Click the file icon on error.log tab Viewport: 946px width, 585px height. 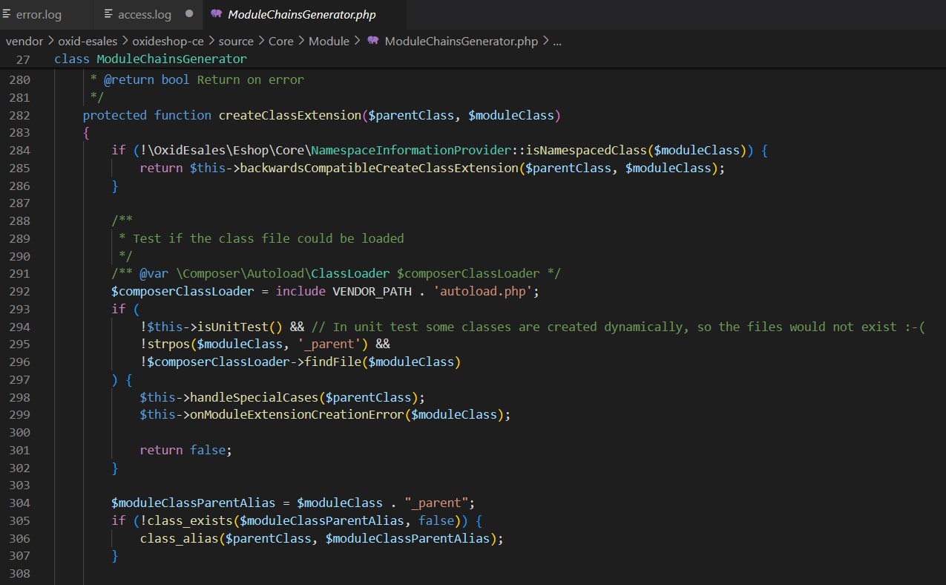coord(7,14)
